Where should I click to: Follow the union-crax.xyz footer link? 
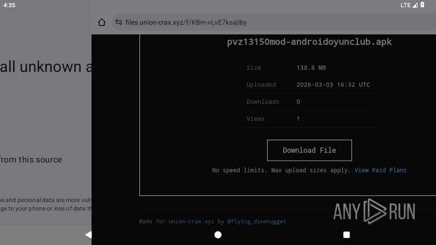coord(191,221)
